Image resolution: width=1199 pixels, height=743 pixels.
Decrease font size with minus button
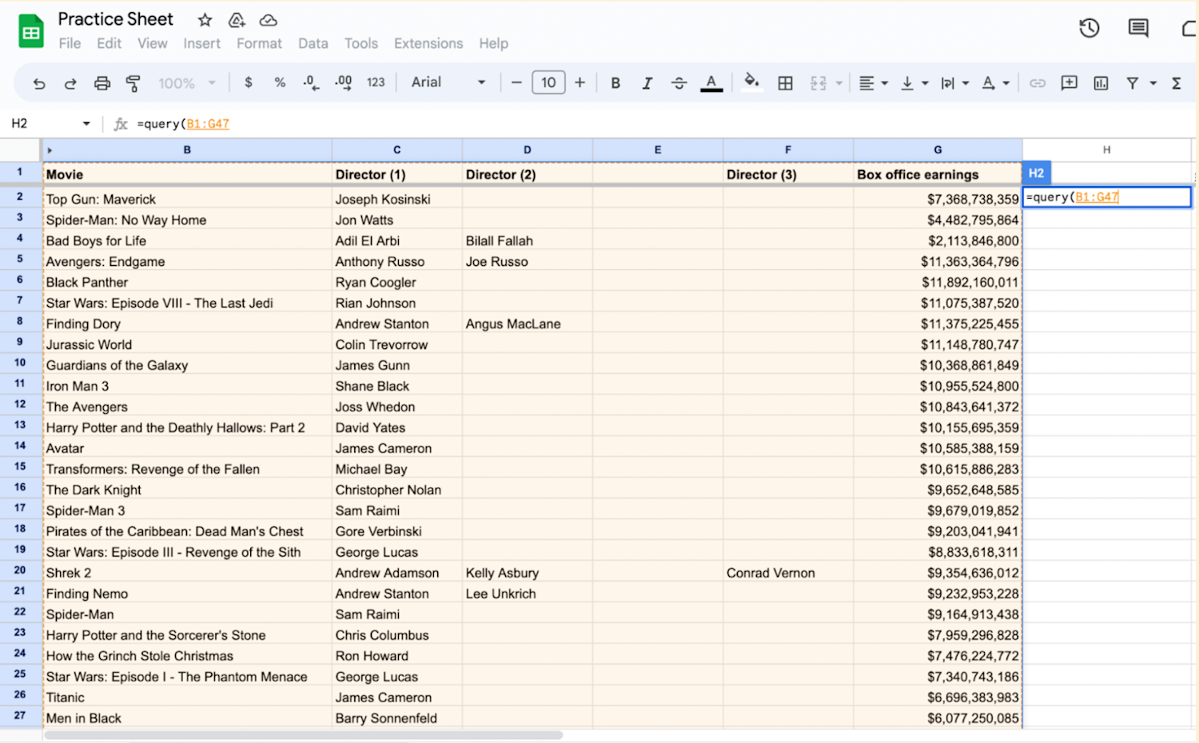coord(516,82)
